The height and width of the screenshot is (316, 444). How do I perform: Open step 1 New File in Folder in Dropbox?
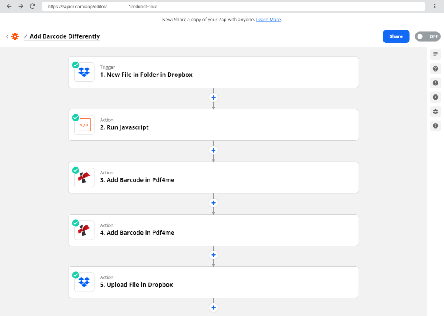click(213, 72)
